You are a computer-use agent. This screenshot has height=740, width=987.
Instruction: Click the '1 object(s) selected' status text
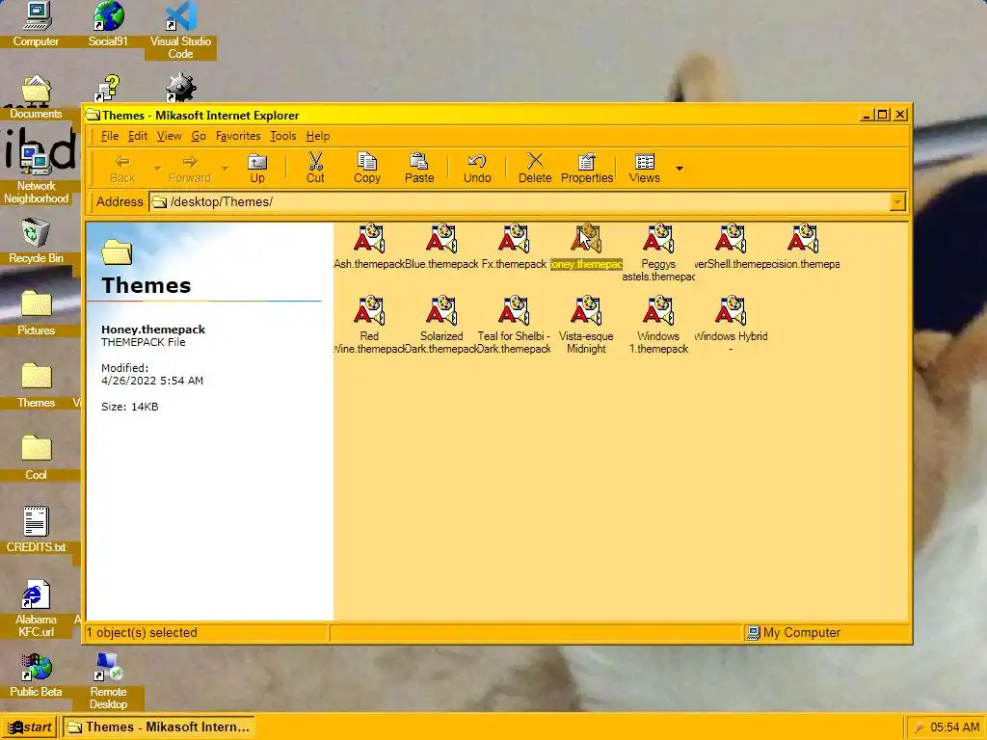tap(142, 633)
